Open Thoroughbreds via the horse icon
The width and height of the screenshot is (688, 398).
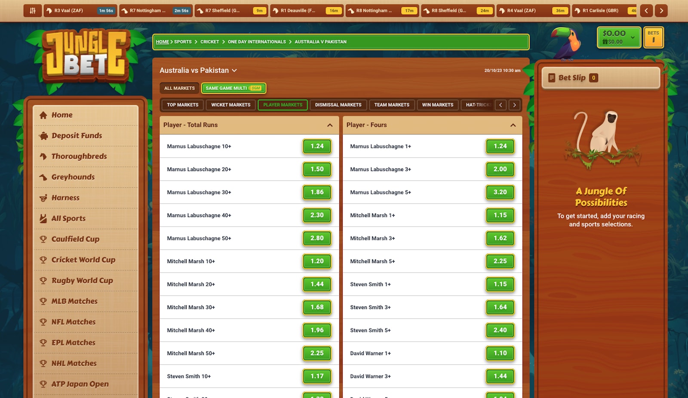click(43, 156)
